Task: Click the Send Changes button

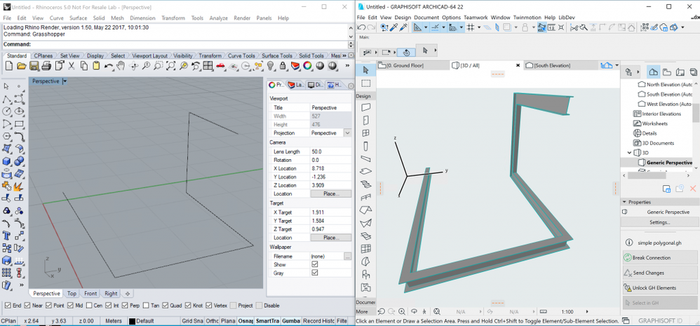Action: tap(648, 273)
